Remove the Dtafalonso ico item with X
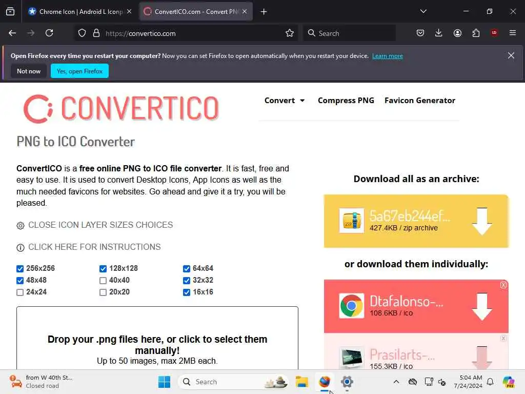 pos(503,285)
